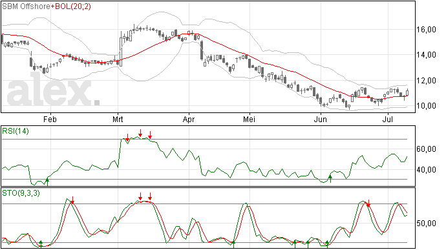Click the red down arrow after Feb in STO panel
The height and width of the screenshot is (250, 446).
[72, 200]
